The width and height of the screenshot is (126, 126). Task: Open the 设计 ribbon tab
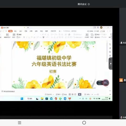tap(21, 31)
